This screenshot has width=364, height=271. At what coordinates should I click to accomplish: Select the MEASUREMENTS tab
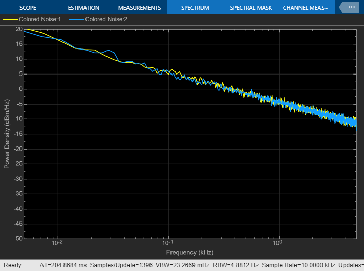[x=139, y=8]
